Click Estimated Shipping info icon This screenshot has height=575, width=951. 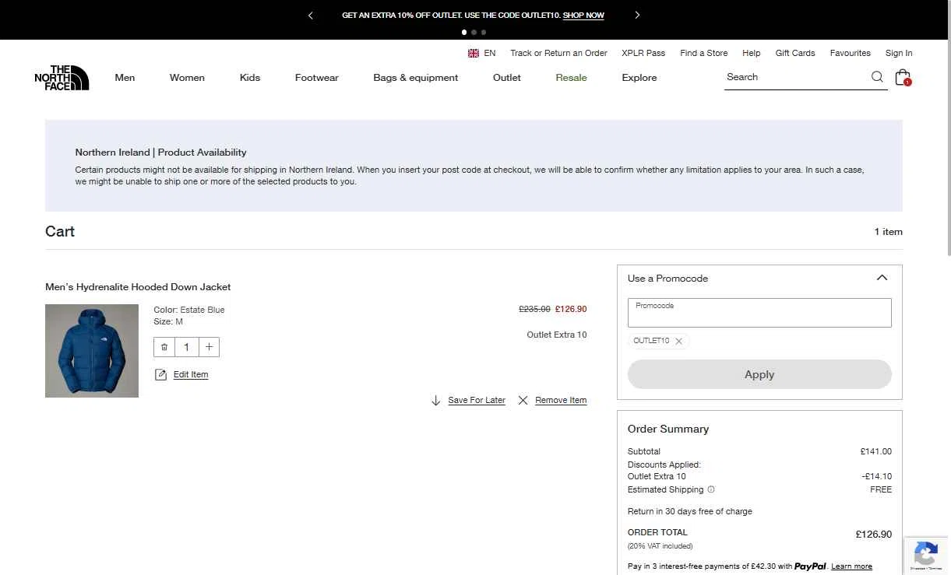pyautogui.click(x=711, y=489)
